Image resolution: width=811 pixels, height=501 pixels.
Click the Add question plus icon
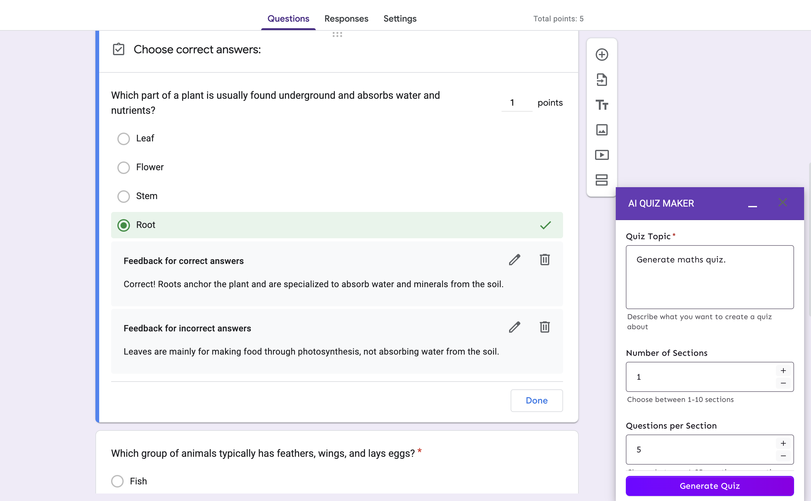coord(601,55)
